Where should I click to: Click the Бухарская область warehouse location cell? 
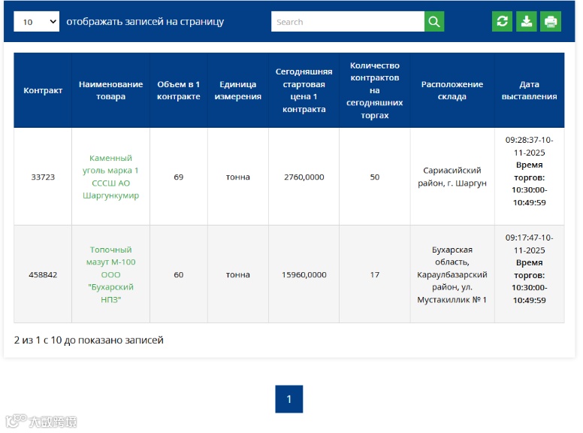[x=452, y=274]
